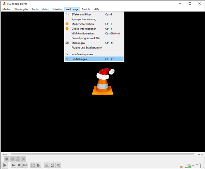Toggle random shuffle playback
Viewport: 205px width, 169px height.
[x=58, y=165]
